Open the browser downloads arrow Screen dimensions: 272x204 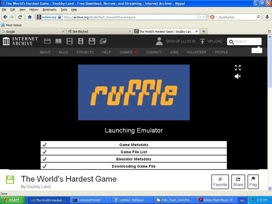tap(267, 17)
